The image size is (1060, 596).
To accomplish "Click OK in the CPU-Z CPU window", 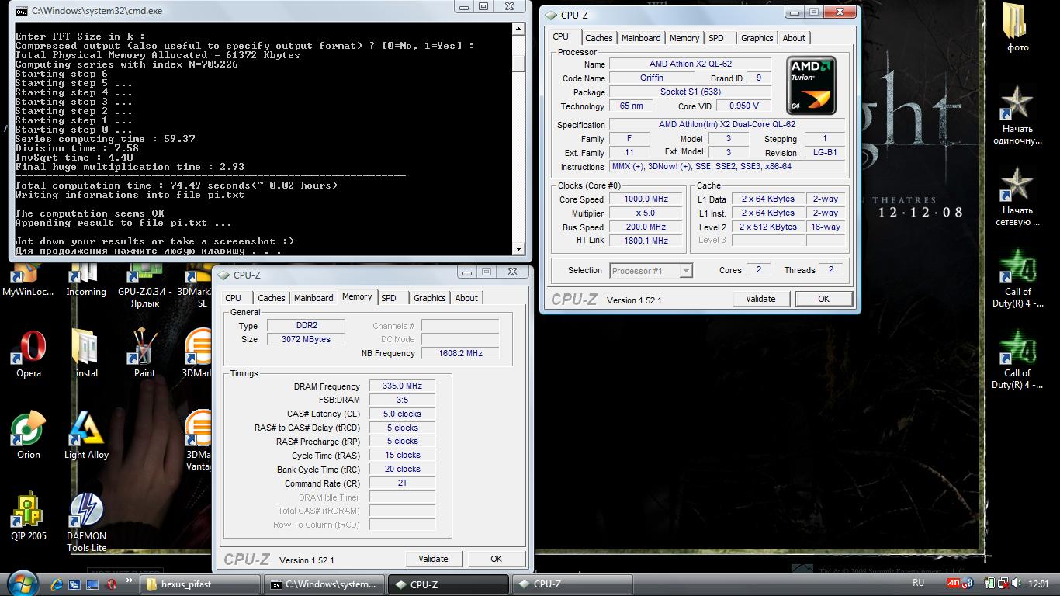I will coord(823,299).
